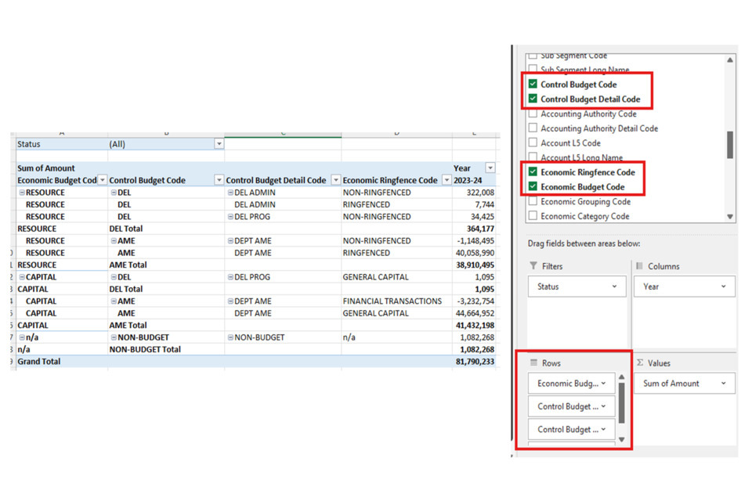This screenshot has width=752, height=501.
Task: Select the Grand Total row label
Action: 39,362
